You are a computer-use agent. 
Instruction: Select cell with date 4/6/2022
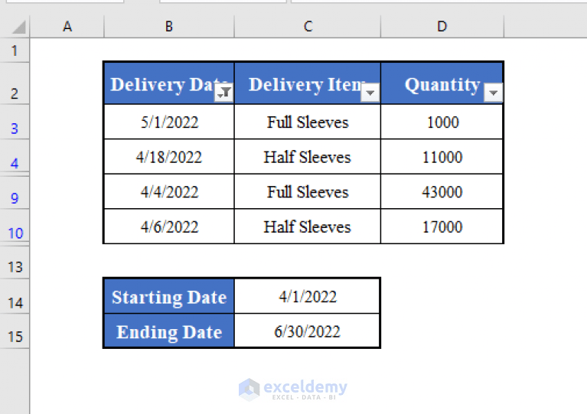(x=169, y=227)
